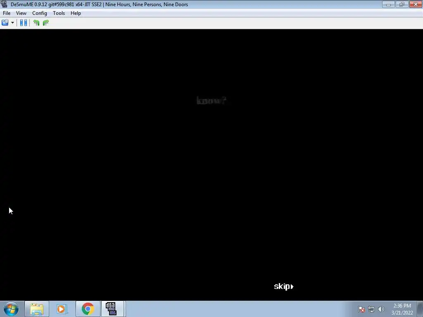Screen dimensions: 423x317
Task: Open the volume speaker tray icon
Action: [381, 309]
